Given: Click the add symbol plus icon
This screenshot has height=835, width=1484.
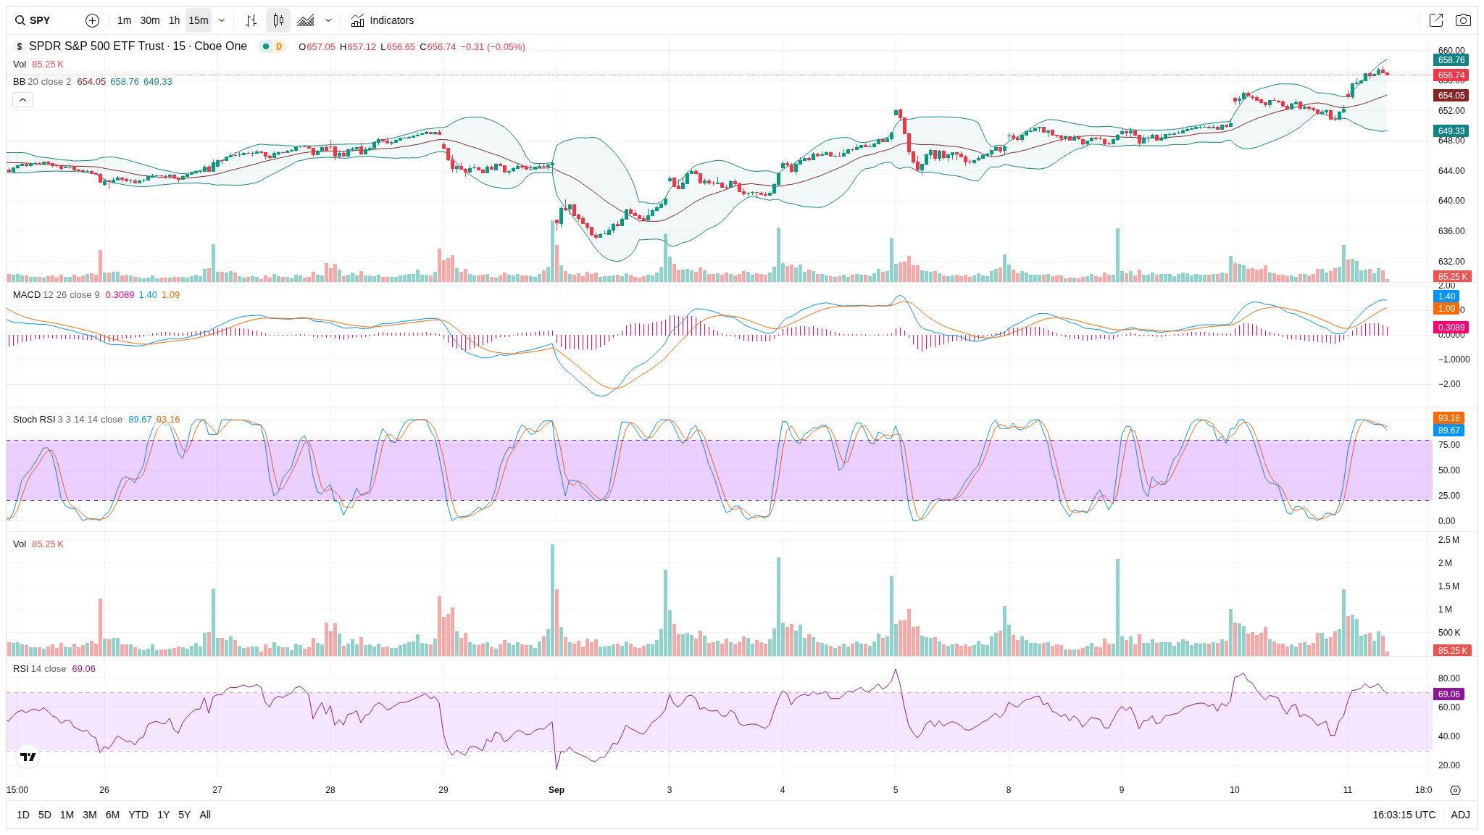Looking at the screenshot, I should pyautogui.click(x=92, y=20).
